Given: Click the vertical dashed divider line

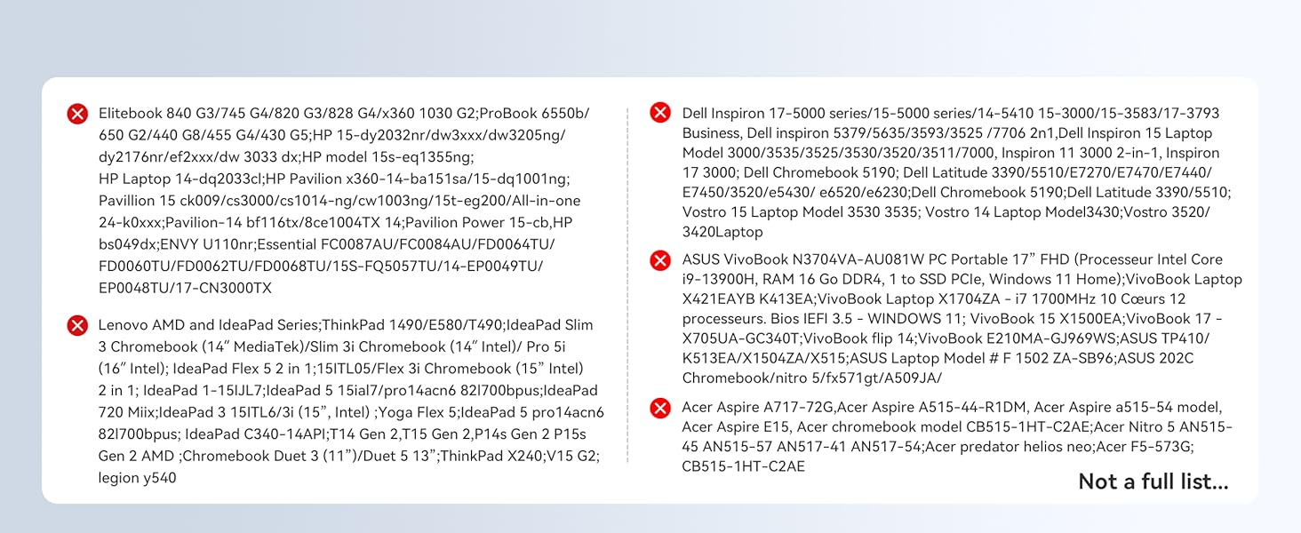Looking at the screenshot, I should pyautogui.click(x=627, y=284).
